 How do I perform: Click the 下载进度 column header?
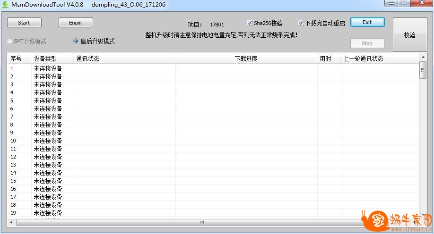246,58
